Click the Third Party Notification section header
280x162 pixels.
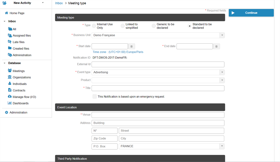coord(140,159)
